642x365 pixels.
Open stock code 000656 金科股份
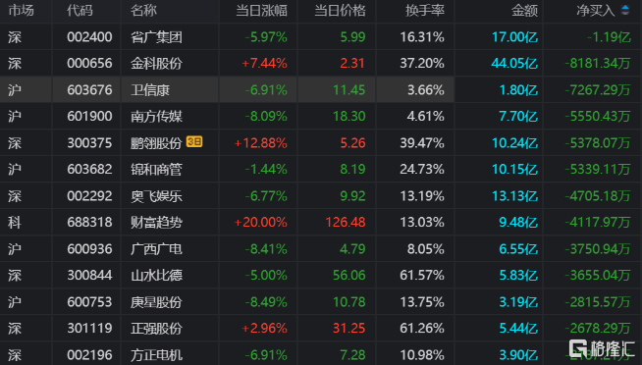click(89, 64)
